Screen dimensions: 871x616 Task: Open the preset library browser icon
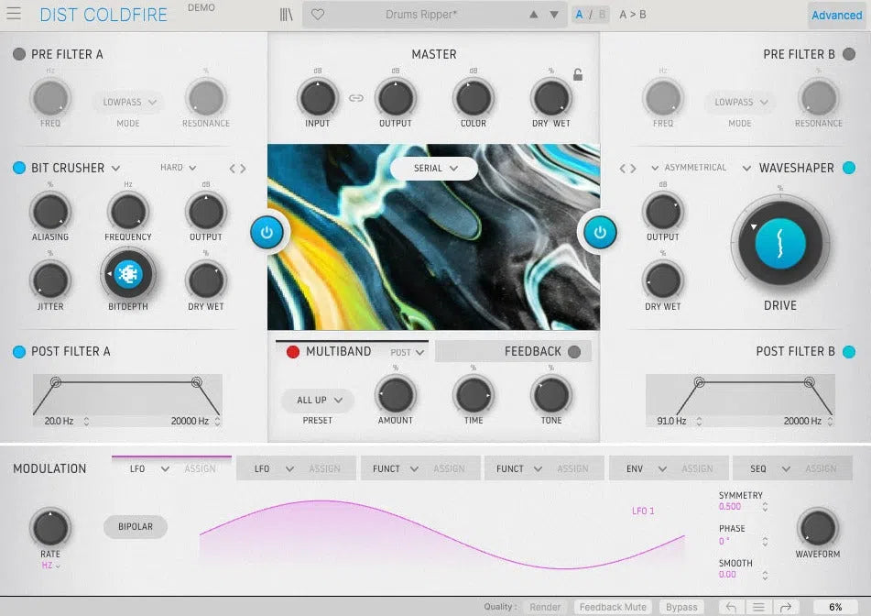[285, 14]
